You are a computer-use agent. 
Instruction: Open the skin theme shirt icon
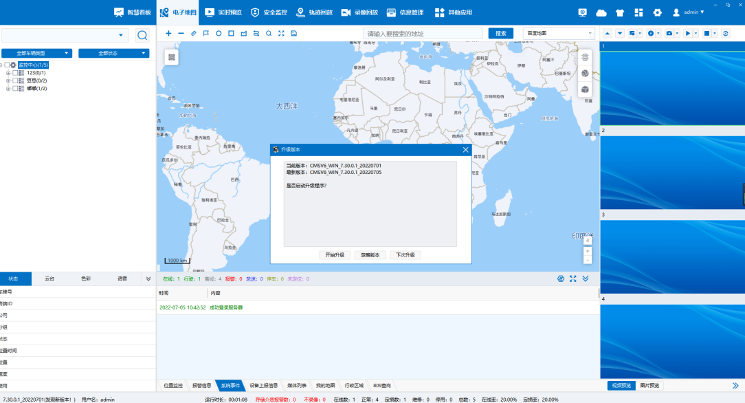click(x=620, y=12)
